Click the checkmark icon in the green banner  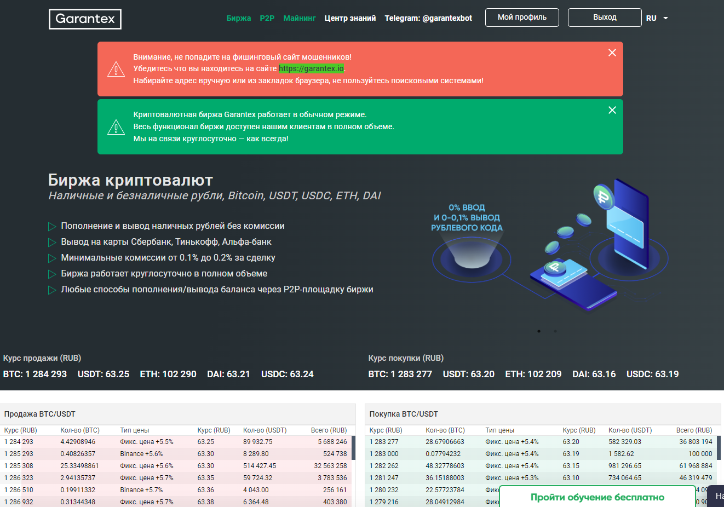116,126
